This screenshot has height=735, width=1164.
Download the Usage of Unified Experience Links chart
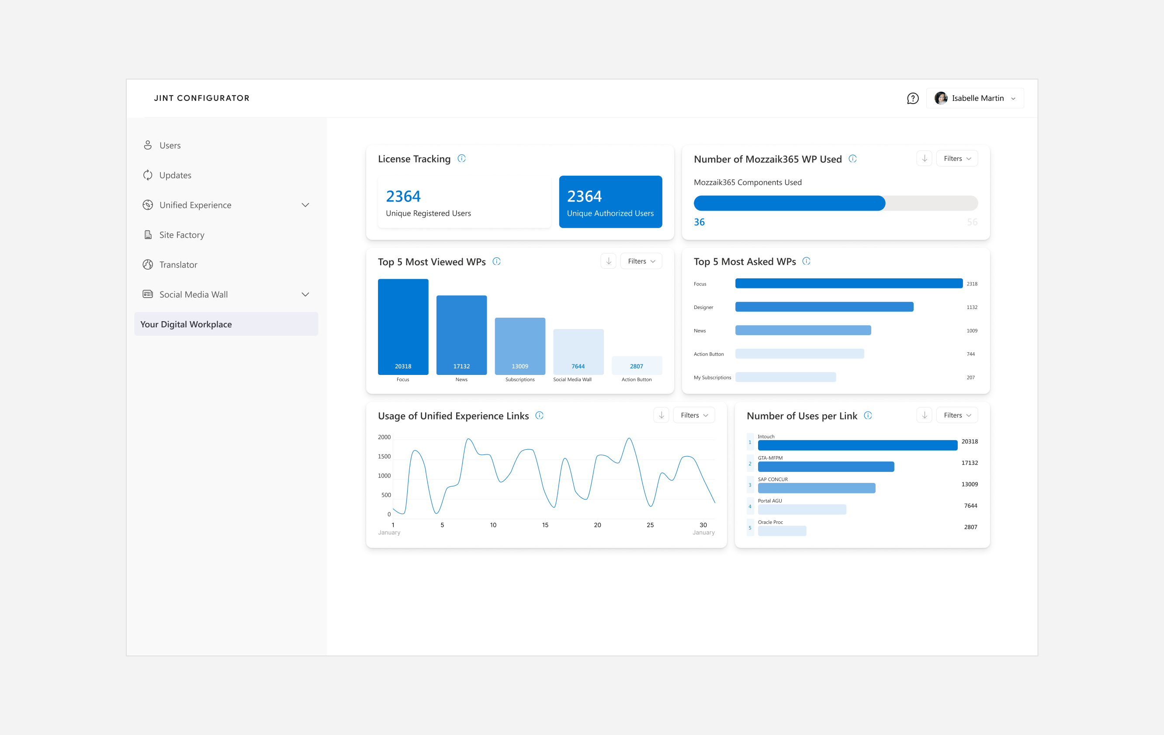coord(661,416)
